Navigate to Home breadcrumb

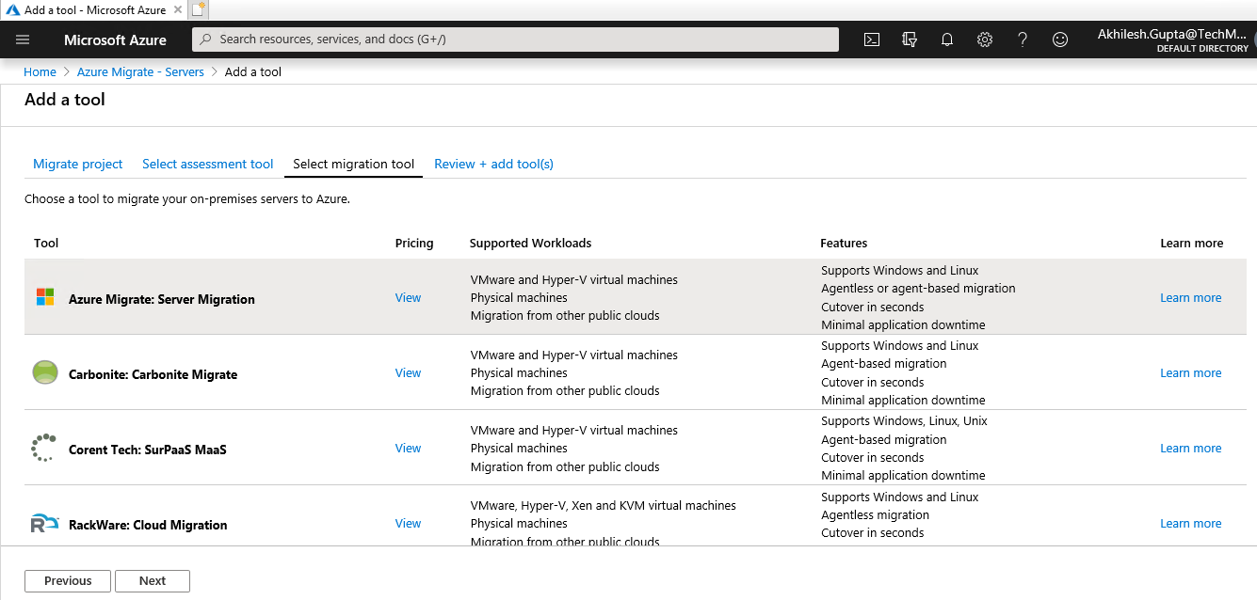coord(40,71)
